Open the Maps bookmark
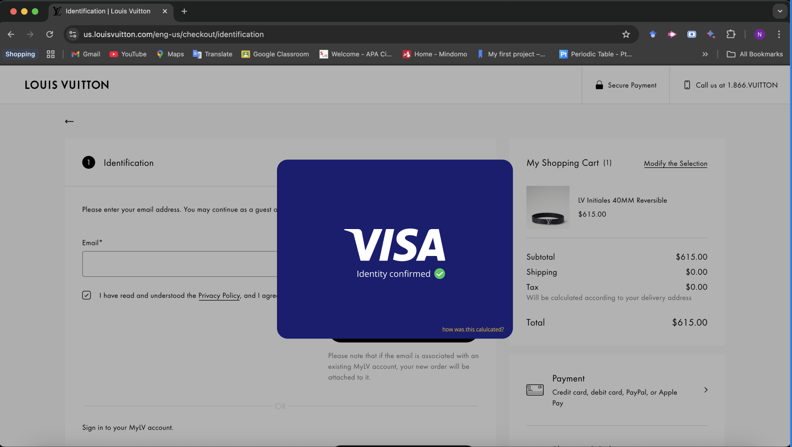This screenshot has height=447, width=792. [170, 54]
